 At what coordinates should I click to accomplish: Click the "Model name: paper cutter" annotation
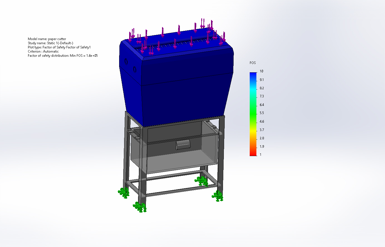[x=47, y=39]
